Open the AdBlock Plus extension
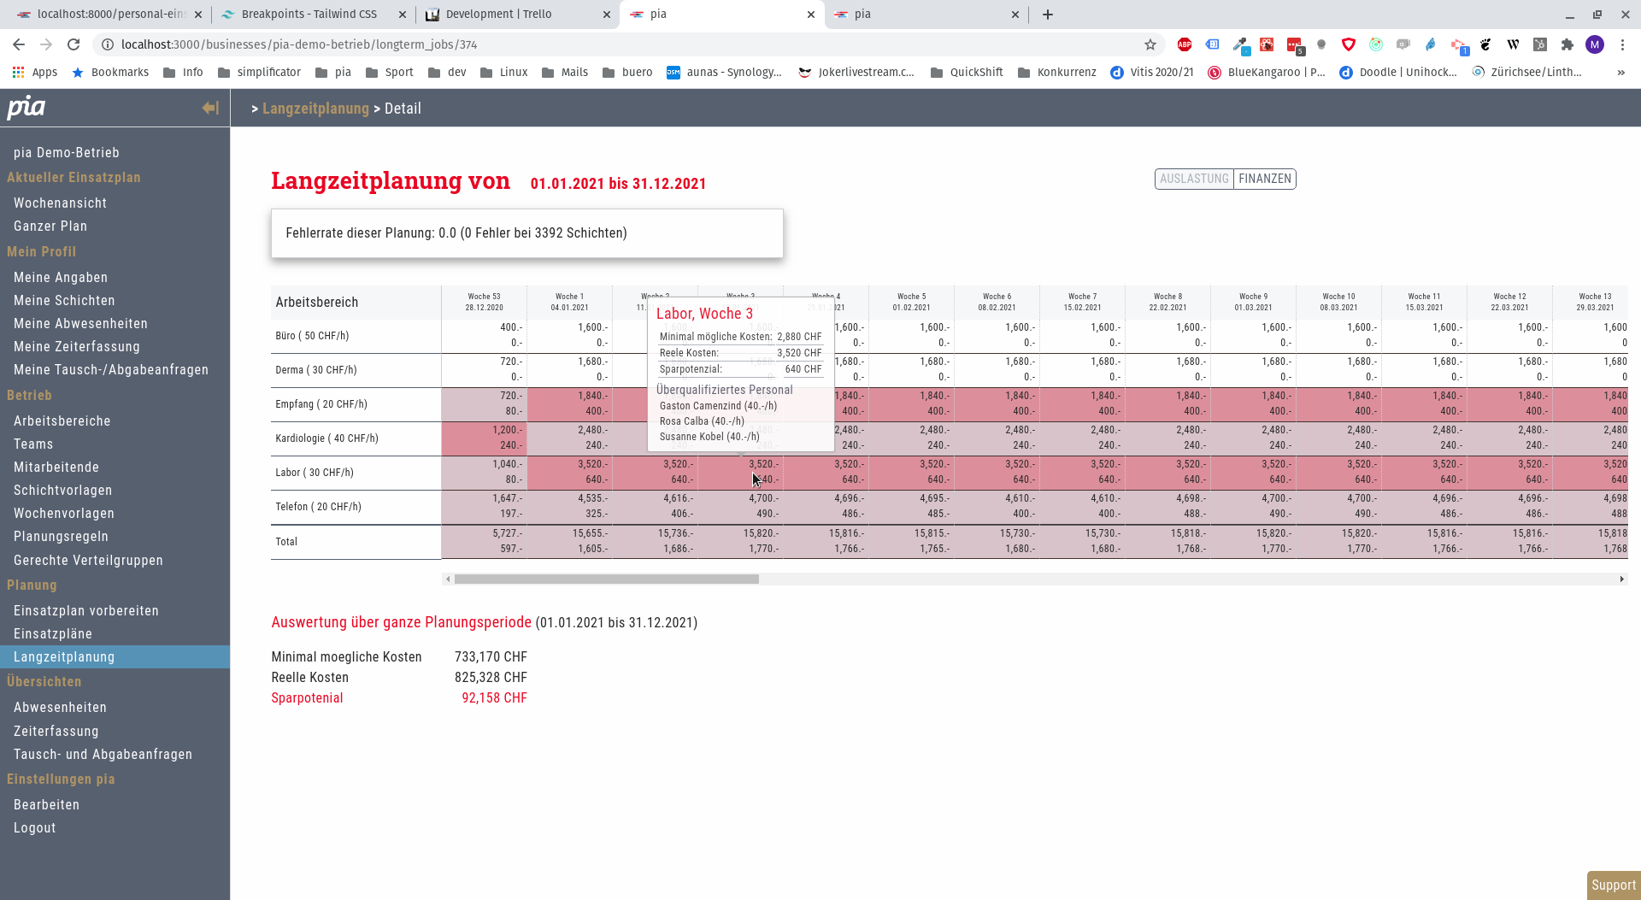This screenshot has height=900, width=1641. [x=1185, y=44]
